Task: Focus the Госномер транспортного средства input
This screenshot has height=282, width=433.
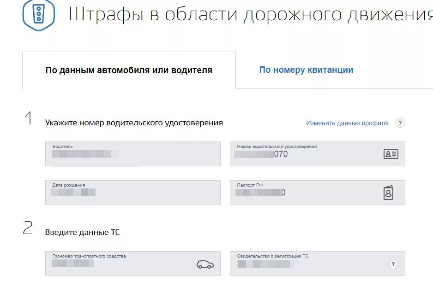Action: pos(120,264)
